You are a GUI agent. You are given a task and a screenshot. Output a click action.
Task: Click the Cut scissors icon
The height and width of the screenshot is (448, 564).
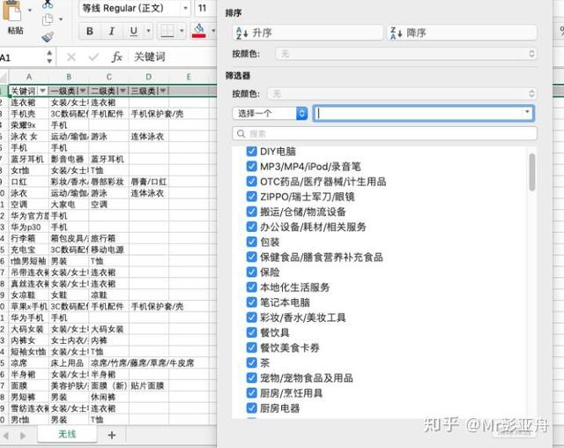pos(47,4)
